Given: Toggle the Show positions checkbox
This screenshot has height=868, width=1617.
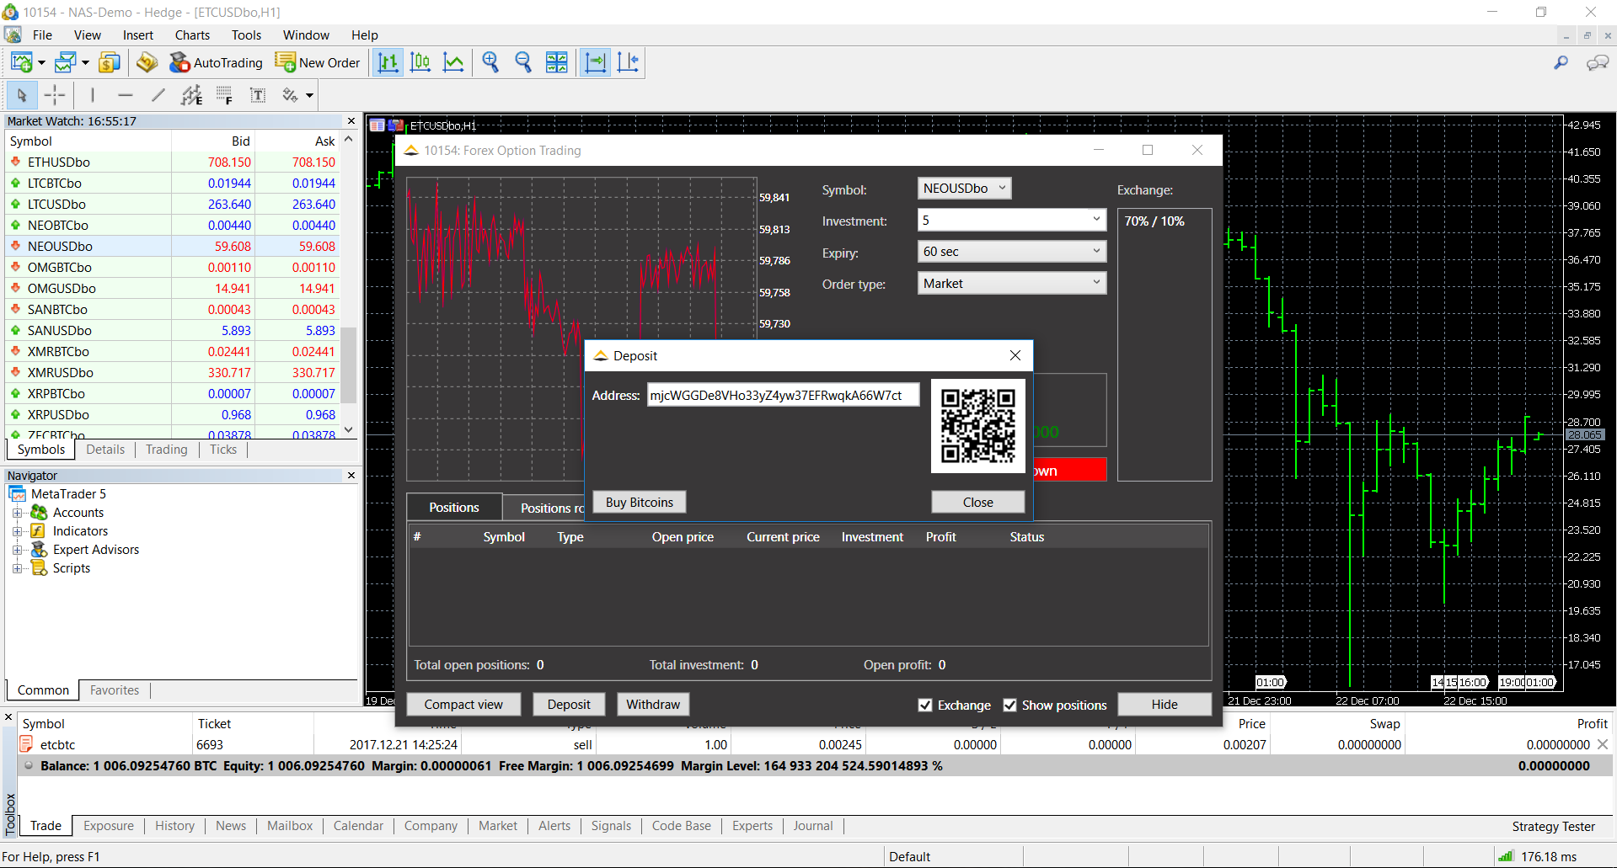Looking at the screenshot, I should click(1009, 706).
